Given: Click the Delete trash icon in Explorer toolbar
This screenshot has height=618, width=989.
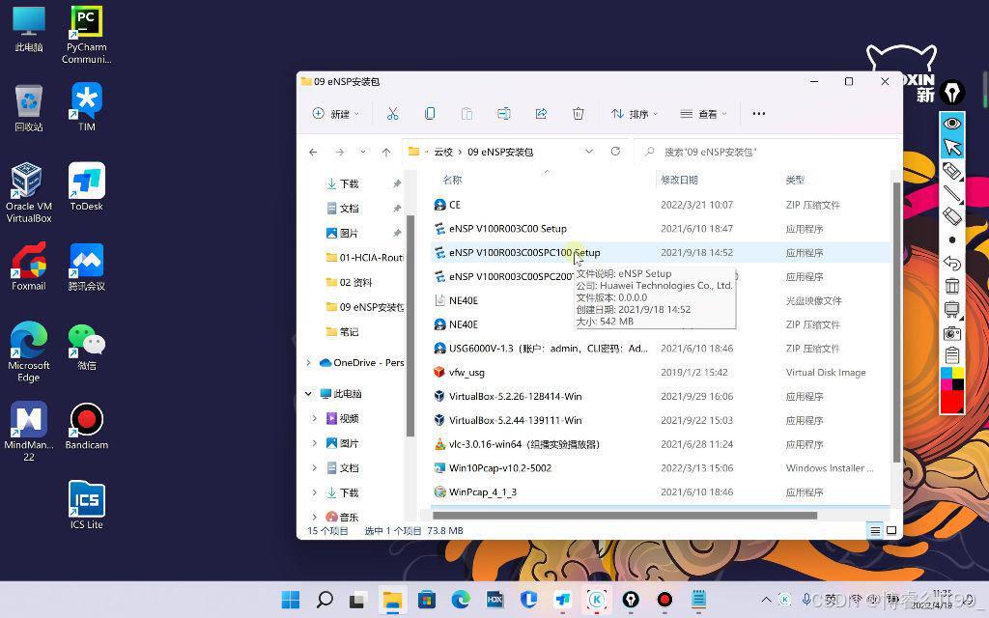Looking at the screenshot, I should click(578, 114).
